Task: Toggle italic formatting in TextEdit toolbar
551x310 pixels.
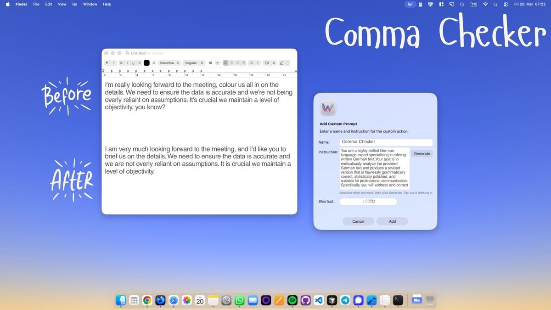Action: [127, 63]
